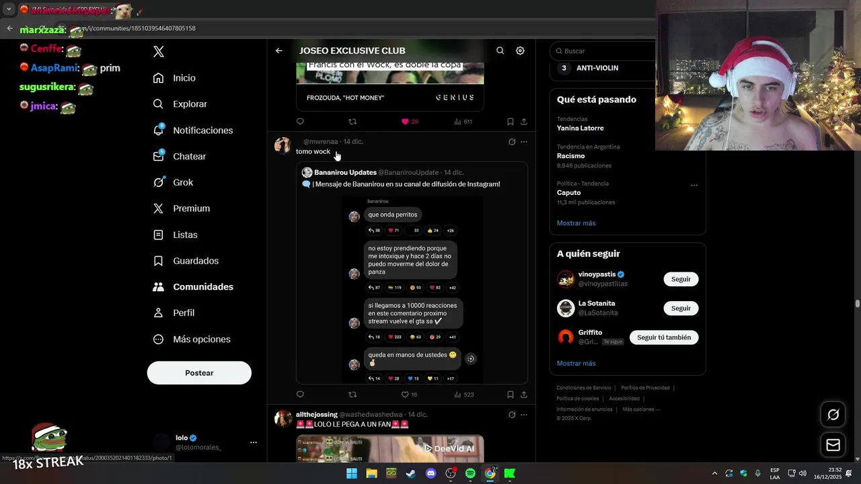The image size is (861, 484).
Task: View the 523 views analytics
Action: [463, 395]
